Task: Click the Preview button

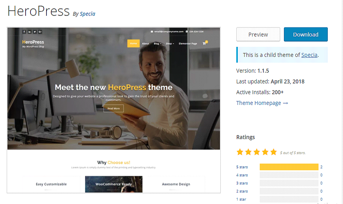Action: coord(258,34)
